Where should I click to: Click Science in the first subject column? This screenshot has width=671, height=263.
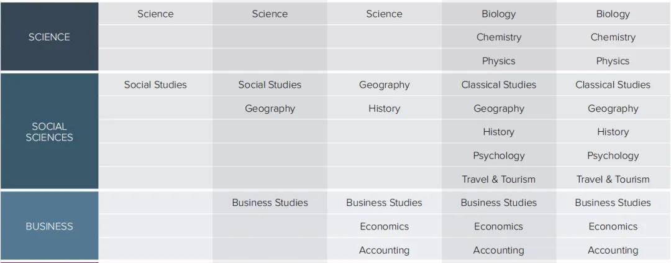pos(155,14)
